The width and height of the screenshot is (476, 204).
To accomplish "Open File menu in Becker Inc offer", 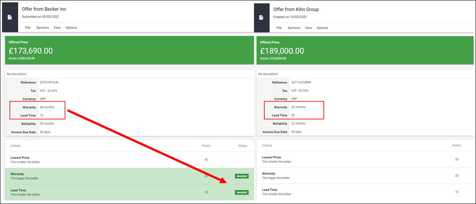I will pos(28,28).
